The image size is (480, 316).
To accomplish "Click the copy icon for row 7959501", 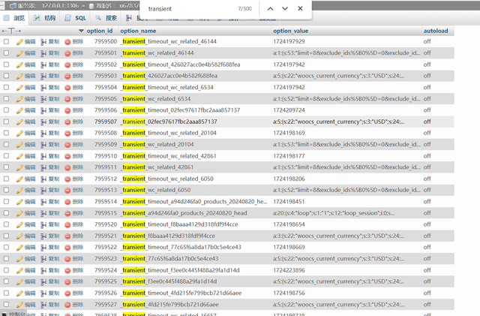I will (43, 53).
